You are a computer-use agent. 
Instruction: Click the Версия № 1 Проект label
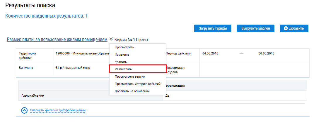[132, 40]
